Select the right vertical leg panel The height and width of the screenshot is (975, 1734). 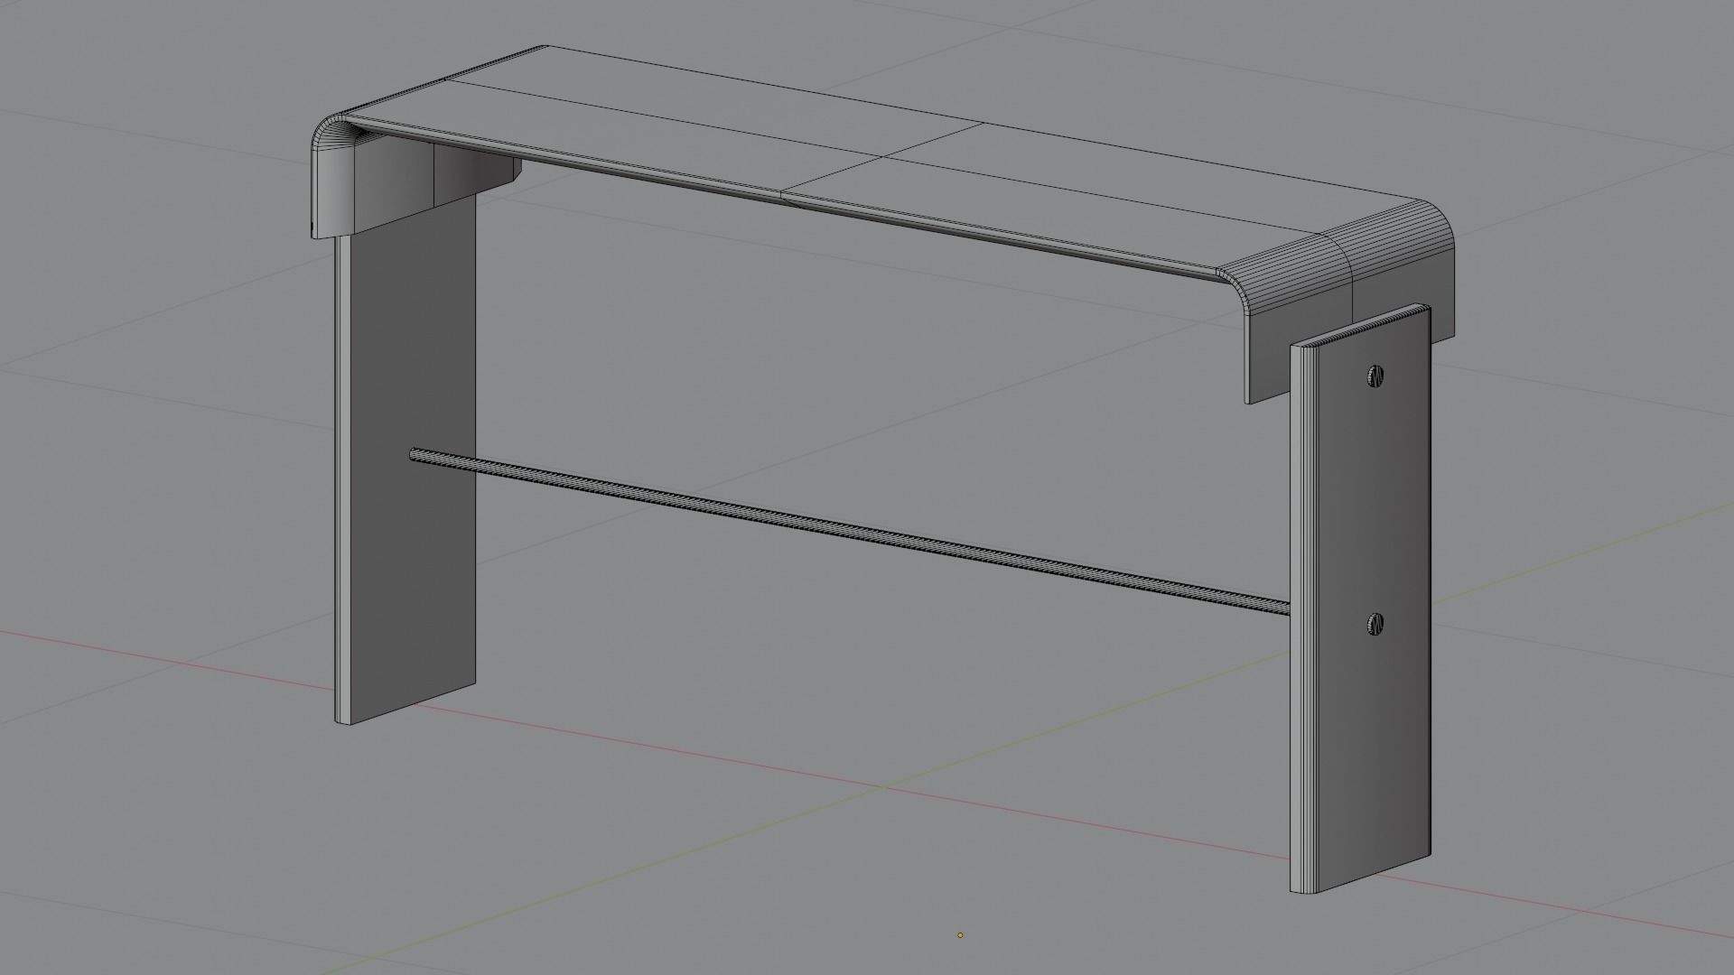1361,600
